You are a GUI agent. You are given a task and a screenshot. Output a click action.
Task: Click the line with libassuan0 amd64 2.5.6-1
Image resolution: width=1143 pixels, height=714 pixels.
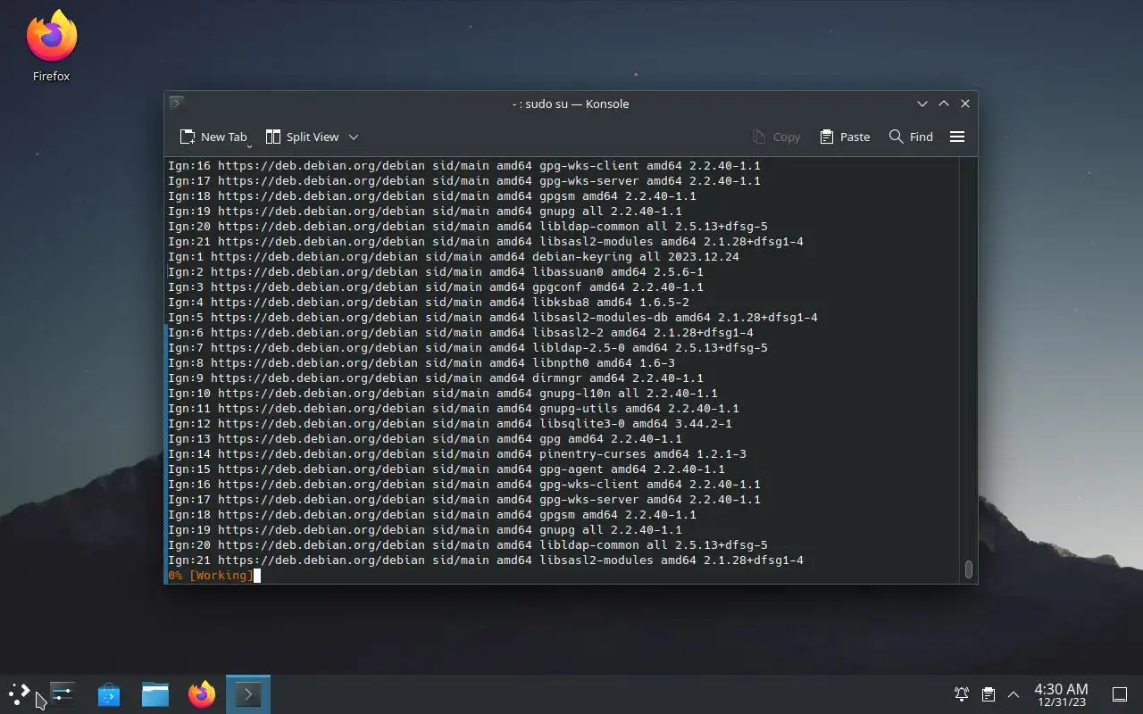tap(436, 272)
